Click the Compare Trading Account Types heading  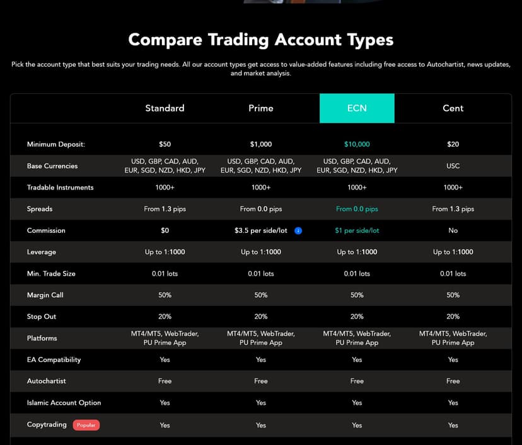point(261,39)
